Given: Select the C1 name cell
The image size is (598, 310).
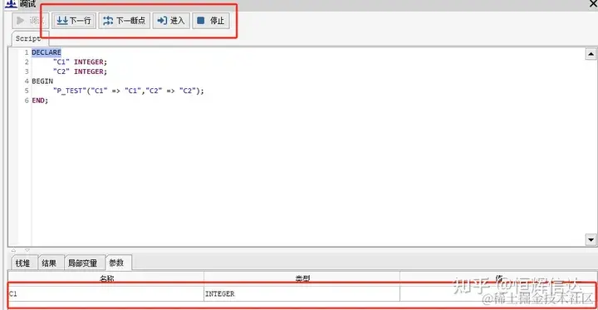Looking at the screenshot, I should coord(106,294).
